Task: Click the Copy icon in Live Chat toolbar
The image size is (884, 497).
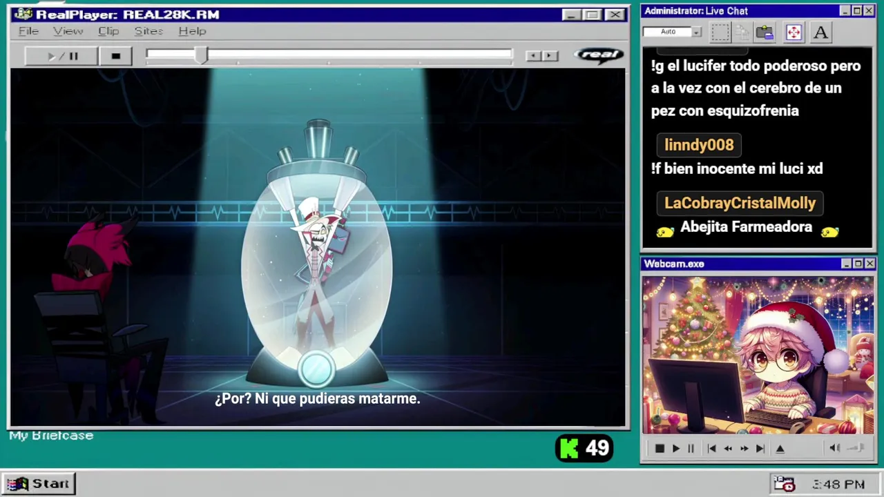Action: tap(742, 32)
